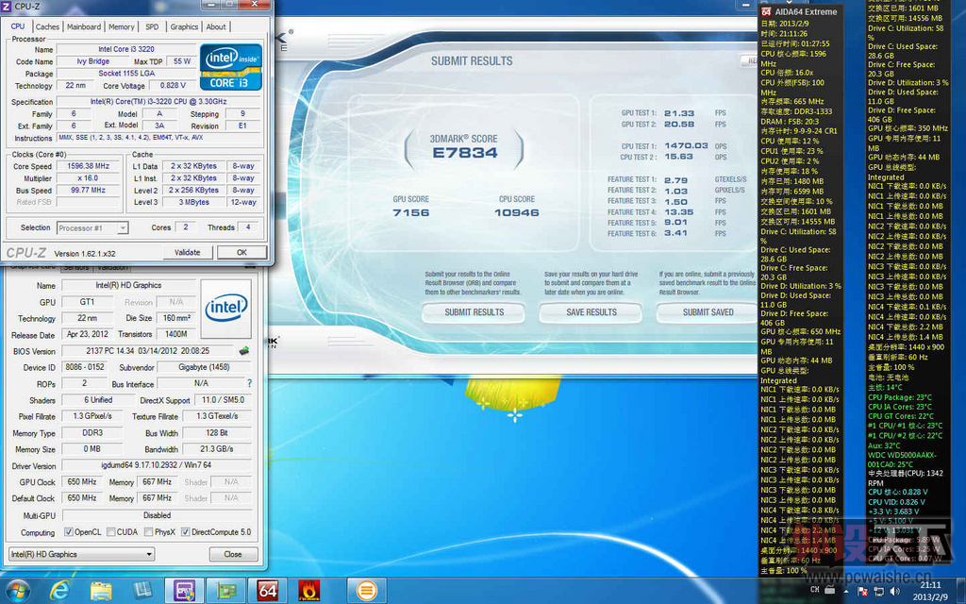
Task: Click the clock showing 21:11
Action: tap(930, 585)
